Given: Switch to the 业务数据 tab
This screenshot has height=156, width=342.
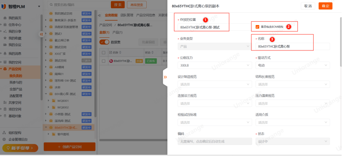Looking at the screenshot, I should coord(111,15).
